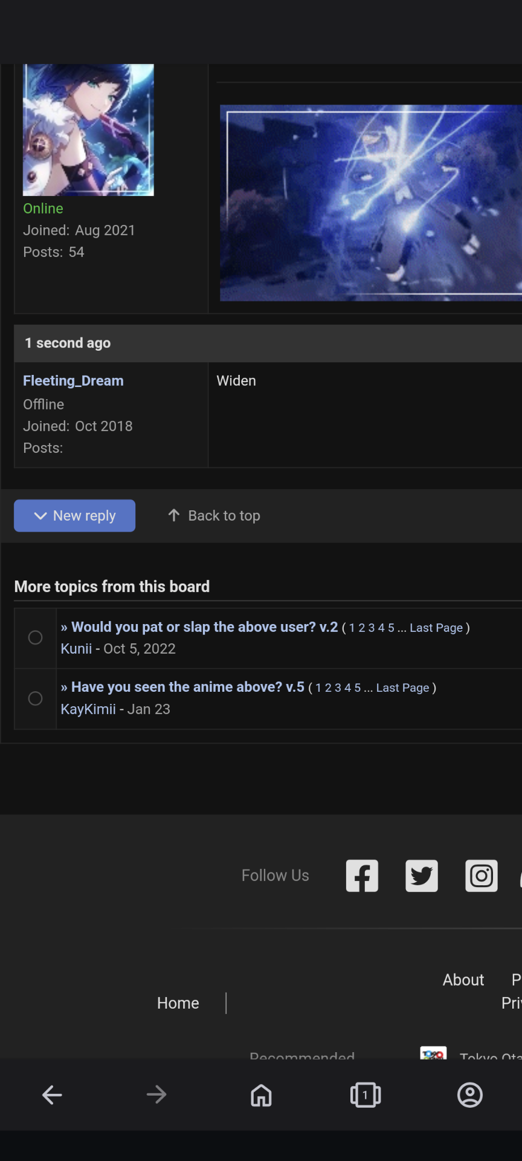This screenshot has height=1161, width=522.
Task: Open the blue signature banner image
Action: coord(370,203)
